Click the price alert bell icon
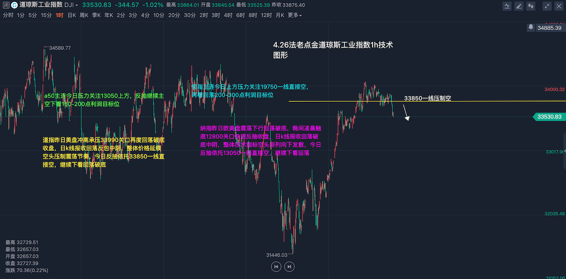Screen dimensions: 566x279 pos(531,27)
